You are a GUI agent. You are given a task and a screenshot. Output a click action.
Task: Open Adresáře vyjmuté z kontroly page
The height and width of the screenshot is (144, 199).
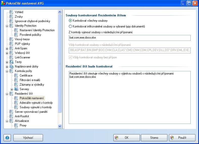[x=36, y=103]
